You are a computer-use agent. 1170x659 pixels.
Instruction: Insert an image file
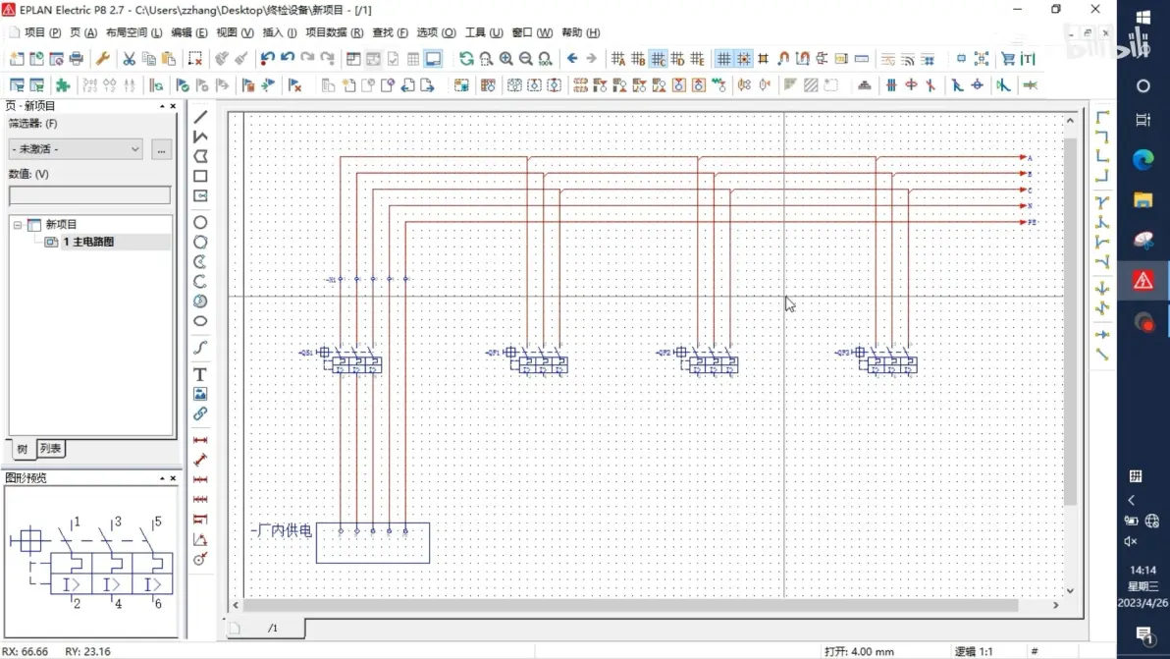click(x=200, y=394)
